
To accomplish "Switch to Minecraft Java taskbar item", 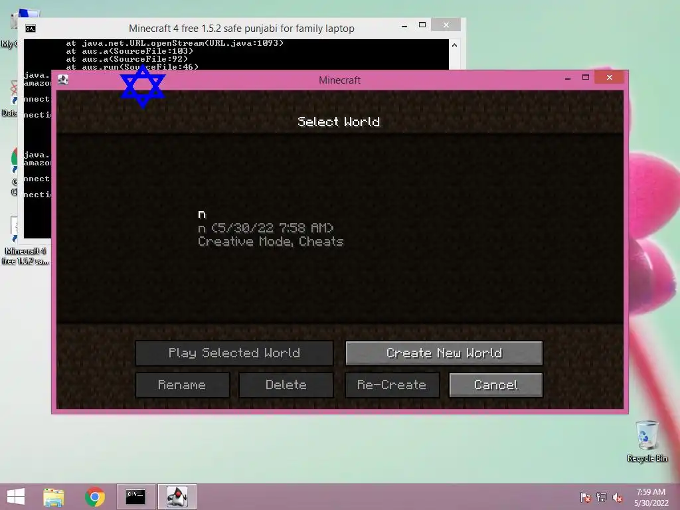I will (x=177, y=497).
